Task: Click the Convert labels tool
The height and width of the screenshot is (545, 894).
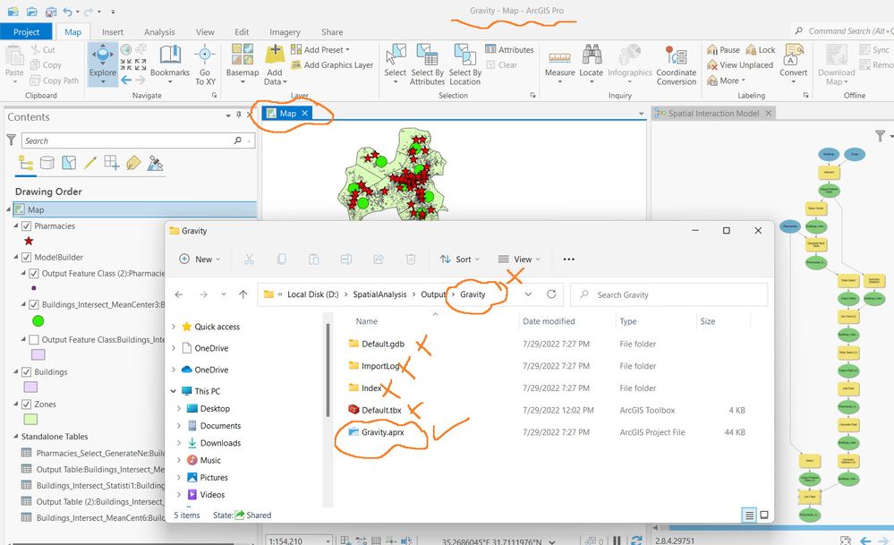Action: pos(794,63)
